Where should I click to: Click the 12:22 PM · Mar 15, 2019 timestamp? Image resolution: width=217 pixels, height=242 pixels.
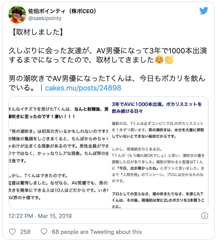[40, 216]
